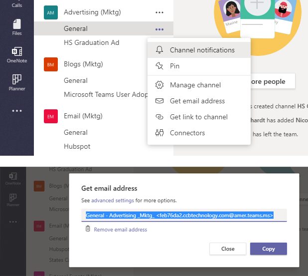Click the channel email address field
The height and width of the screenshot is (276, 308).
tap(184, 216)
